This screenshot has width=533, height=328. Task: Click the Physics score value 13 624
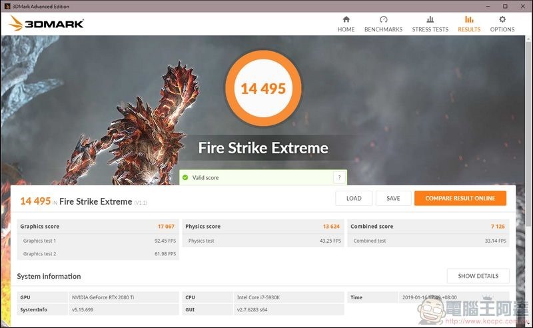(x=331, y=226)
